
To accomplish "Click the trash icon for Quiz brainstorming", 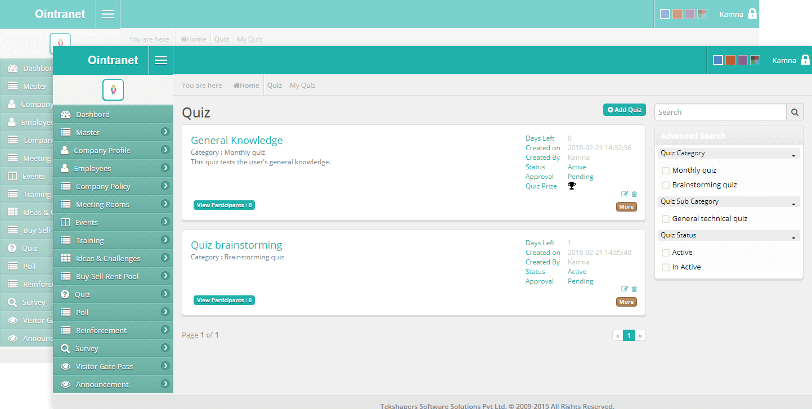I will (634, 289).
